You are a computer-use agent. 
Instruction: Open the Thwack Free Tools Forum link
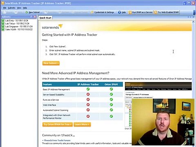click(x=57, y=140)
